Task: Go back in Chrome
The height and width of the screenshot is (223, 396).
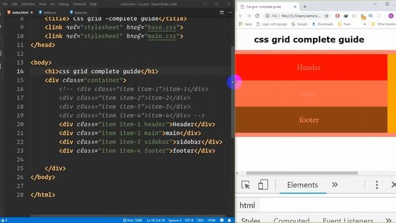Action: coord(241,16)
